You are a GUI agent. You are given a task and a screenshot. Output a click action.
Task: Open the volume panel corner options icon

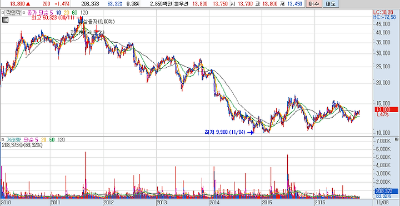(396, 139)
